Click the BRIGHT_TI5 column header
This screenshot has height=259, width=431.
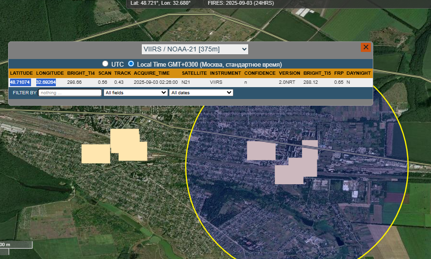[x=317, y=73]
